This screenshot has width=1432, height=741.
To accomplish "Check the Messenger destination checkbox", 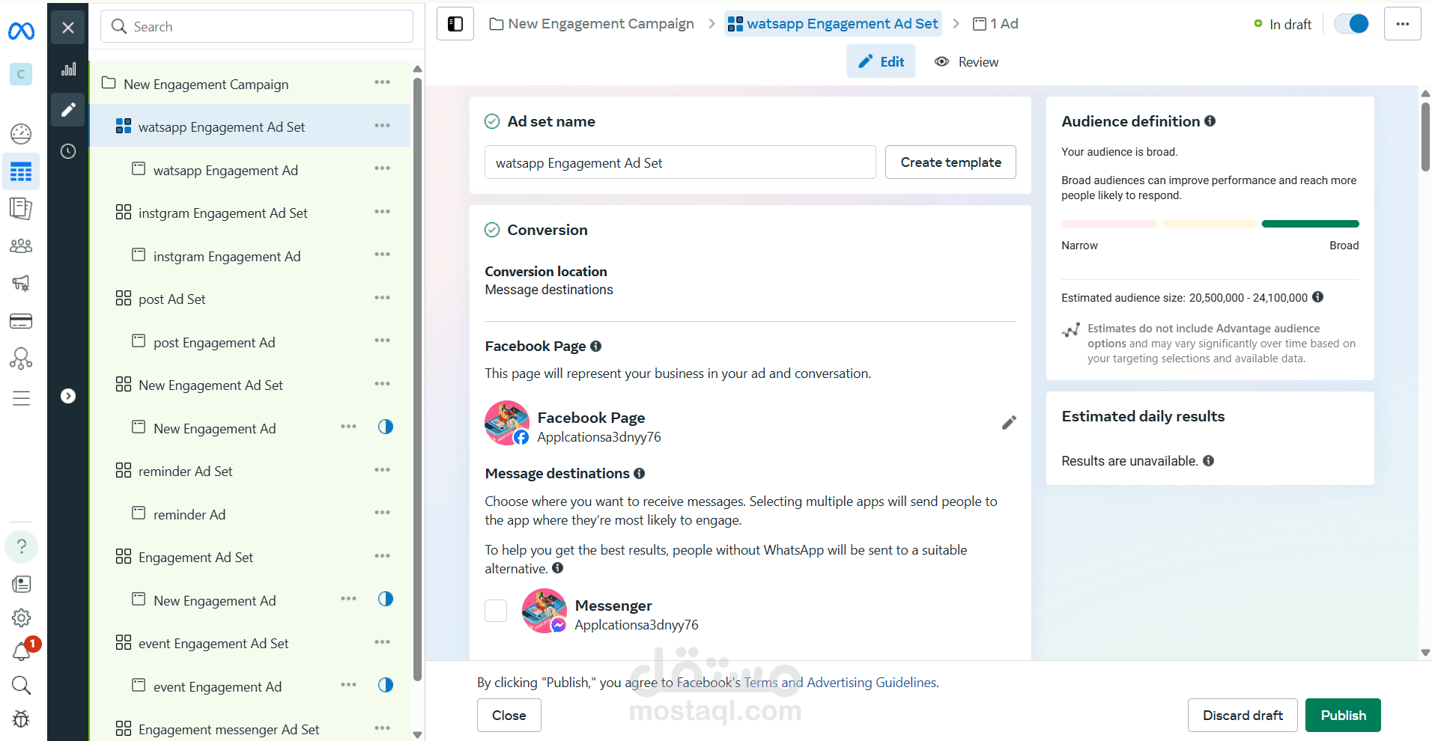I will click(496, 611).
